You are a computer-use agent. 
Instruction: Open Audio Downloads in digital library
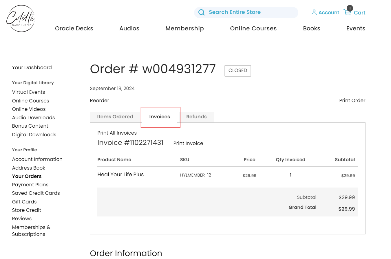coord(33,118)
